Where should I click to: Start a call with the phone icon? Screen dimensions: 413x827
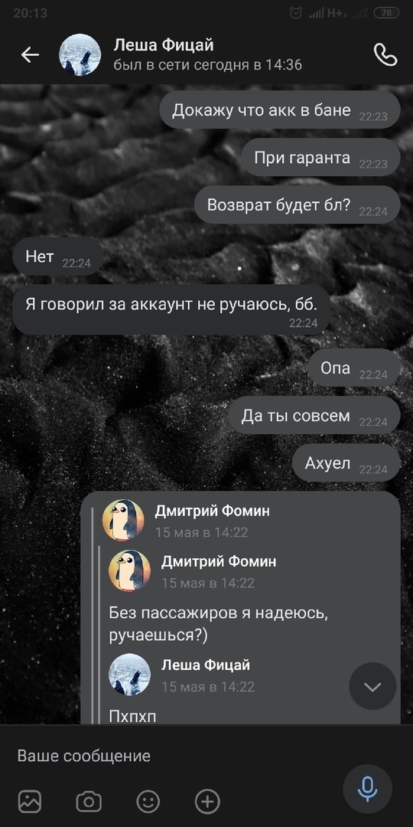385,54
